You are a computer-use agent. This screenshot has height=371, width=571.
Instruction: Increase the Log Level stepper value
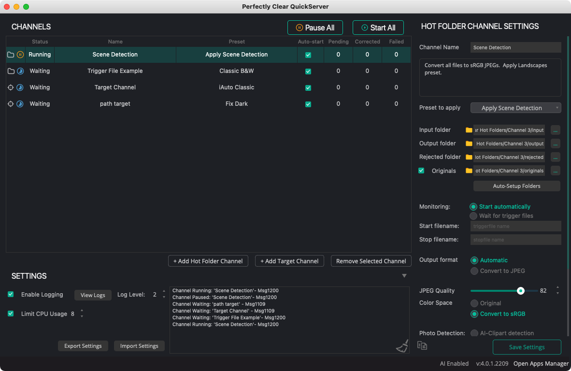pos(164,291)
